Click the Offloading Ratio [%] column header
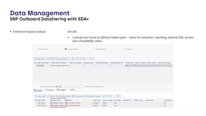Image resolution: width=206 pixels, height=116 pixels. click(117, 63)
